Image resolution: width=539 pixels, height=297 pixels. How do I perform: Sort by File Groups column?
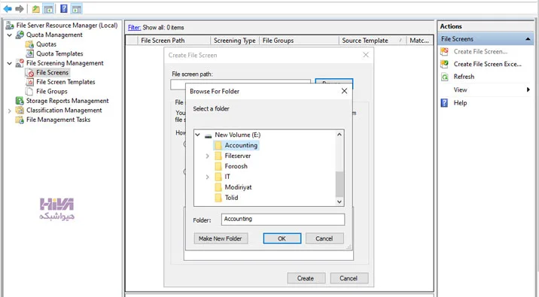[299, 41]
